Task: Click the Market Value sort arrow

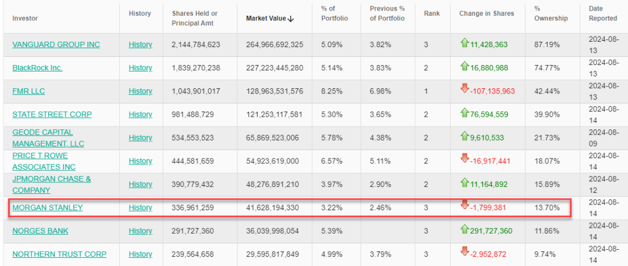Action: [x=291, y=19]
